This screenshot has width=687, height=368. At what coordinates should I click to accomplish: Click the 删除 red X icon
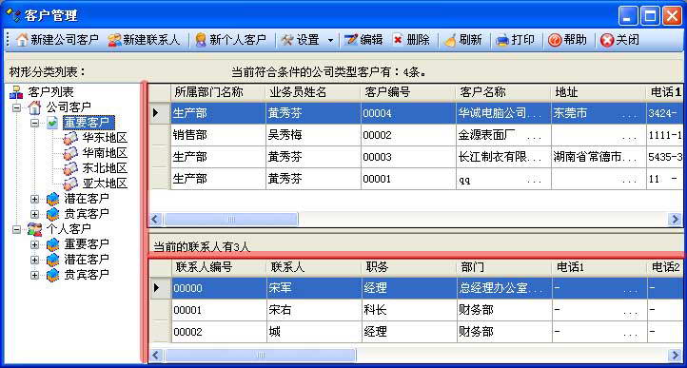click(x=398, y=40)
